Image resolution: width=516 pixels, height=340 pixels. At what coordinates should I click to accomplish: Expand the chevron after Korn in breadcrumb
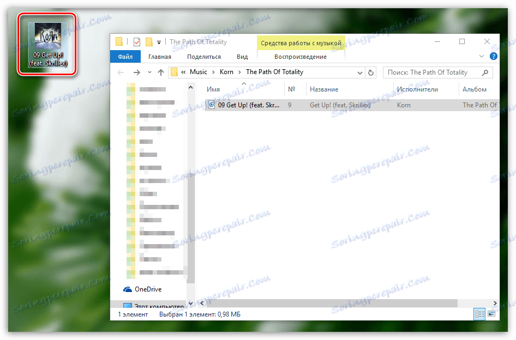(240, 72)
